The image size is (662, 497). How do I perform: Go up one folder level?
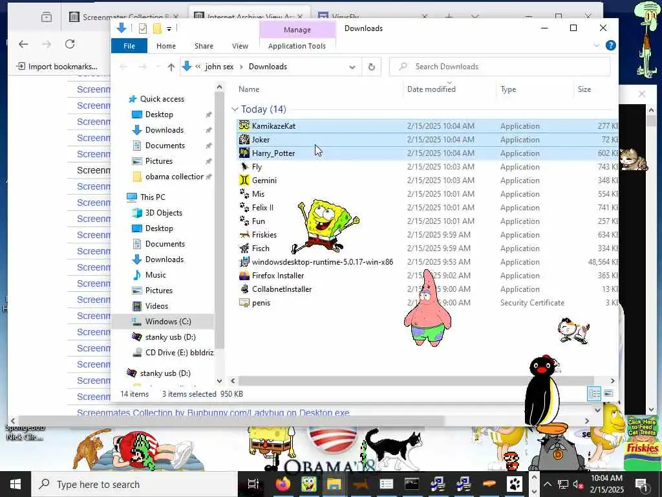click(171, 67)
